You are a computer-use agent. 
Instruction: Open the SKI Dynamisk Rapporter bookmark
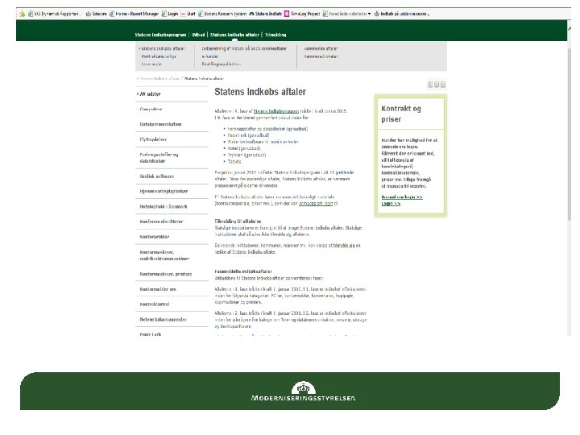pos(54,14)
